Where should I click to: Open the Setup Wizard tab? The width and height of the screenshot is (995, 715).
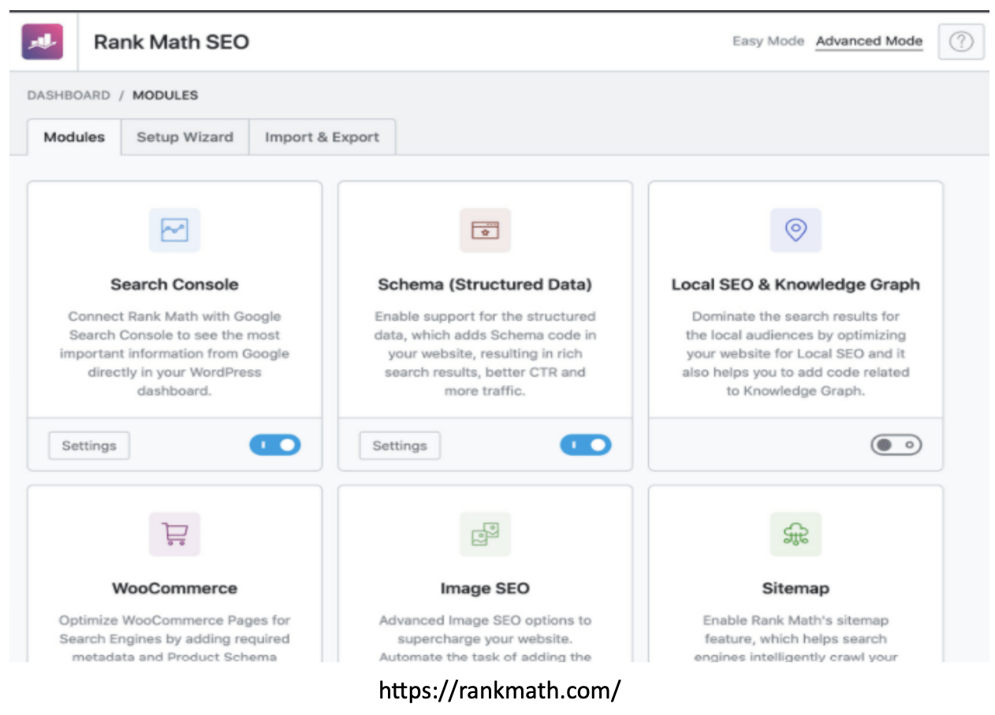[185, 137]
